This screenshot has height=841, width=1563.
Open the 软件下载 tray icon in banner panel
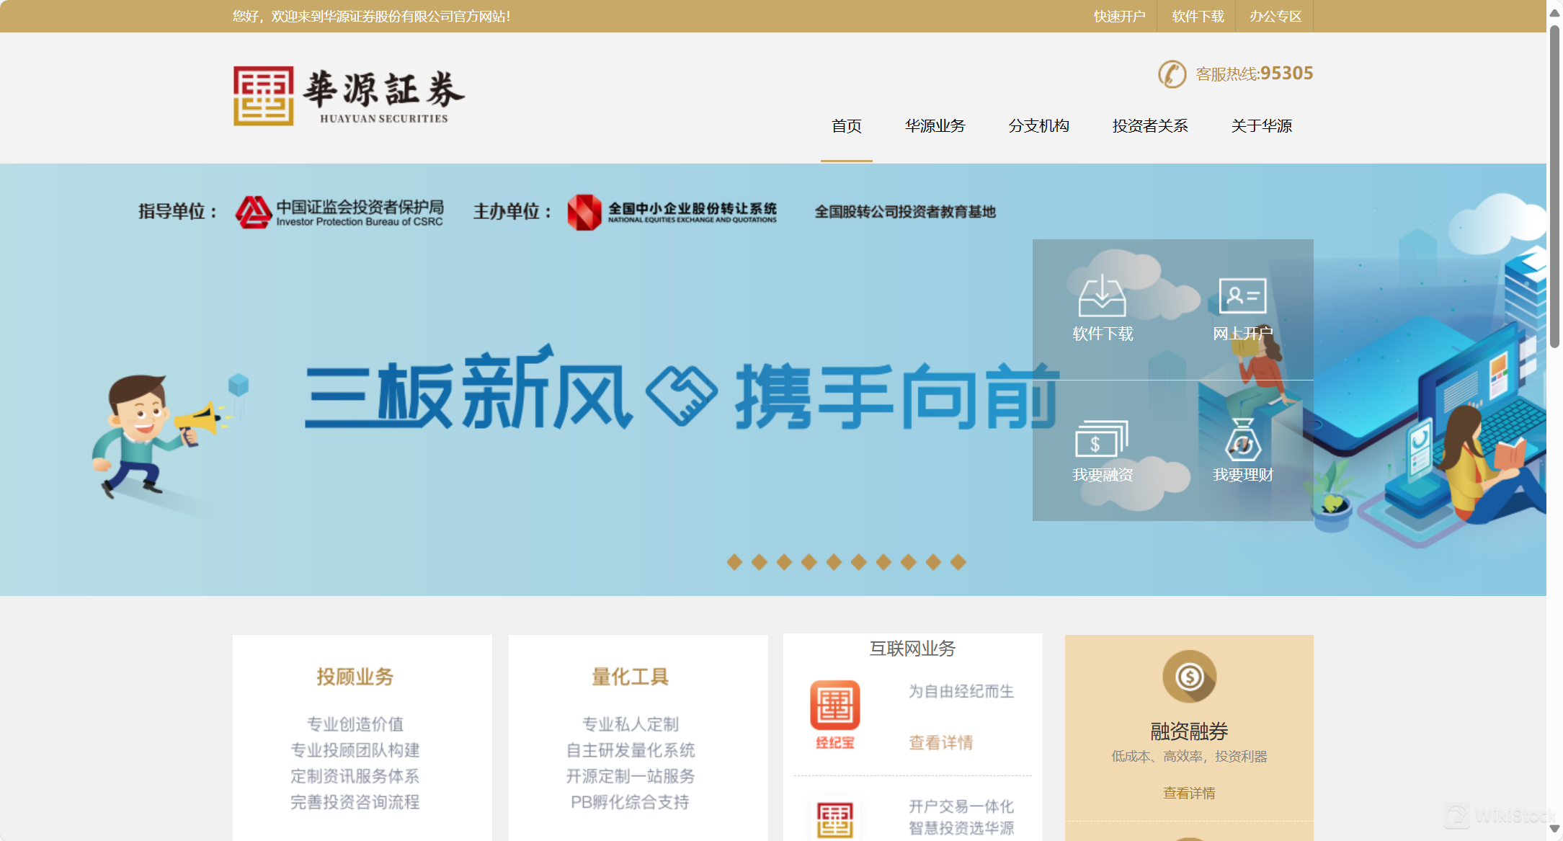[1102, 295]
